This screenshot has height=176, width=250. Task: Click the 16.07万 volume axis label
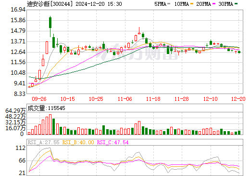pyautogui.click(x=15, y=128)
